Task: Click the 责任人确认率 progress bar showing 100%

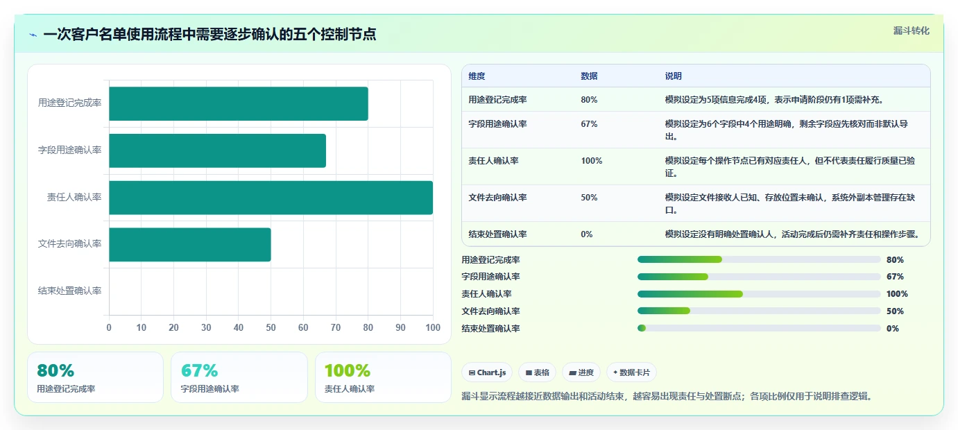Action: pos(759,294)
